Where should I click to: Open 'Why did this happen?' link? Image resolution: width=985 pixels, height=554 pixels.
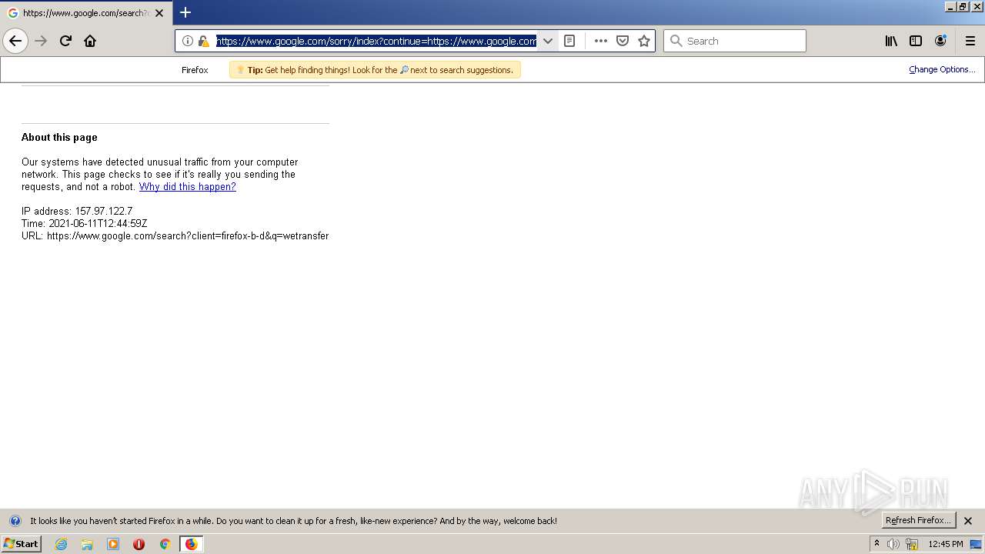188,187
